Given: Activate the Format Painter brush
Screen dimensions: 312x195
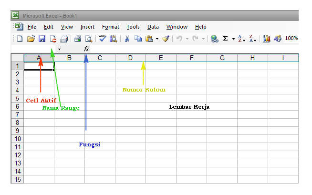Looking at the screenshot, I should click(x=166, y=39).
